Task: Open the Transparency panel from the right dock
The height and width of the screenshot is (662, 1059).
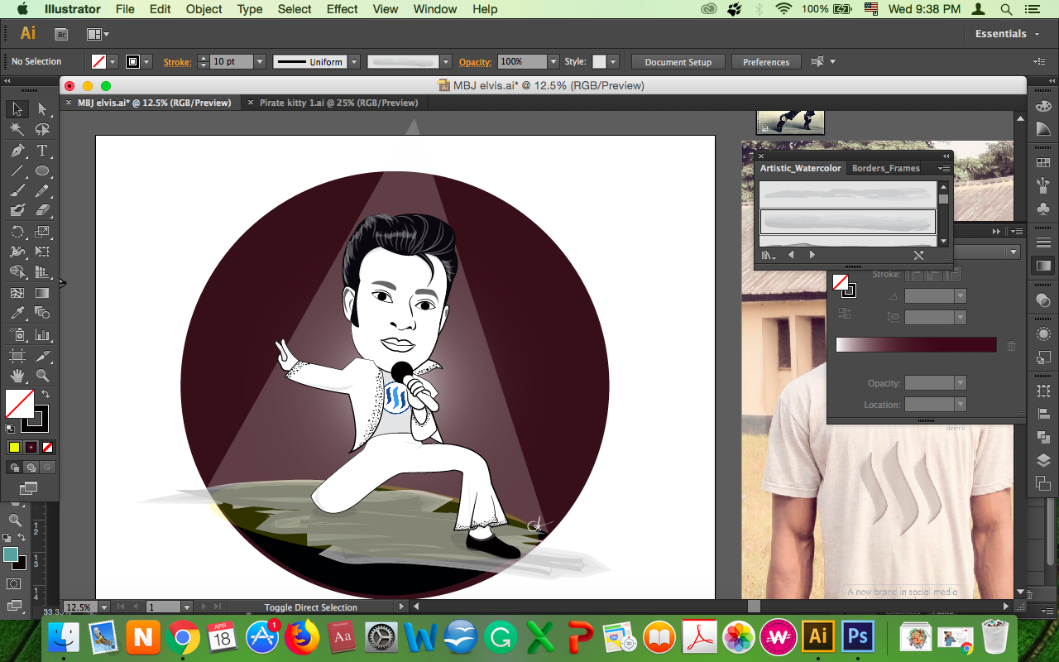Action: [x=1043, y=300]
